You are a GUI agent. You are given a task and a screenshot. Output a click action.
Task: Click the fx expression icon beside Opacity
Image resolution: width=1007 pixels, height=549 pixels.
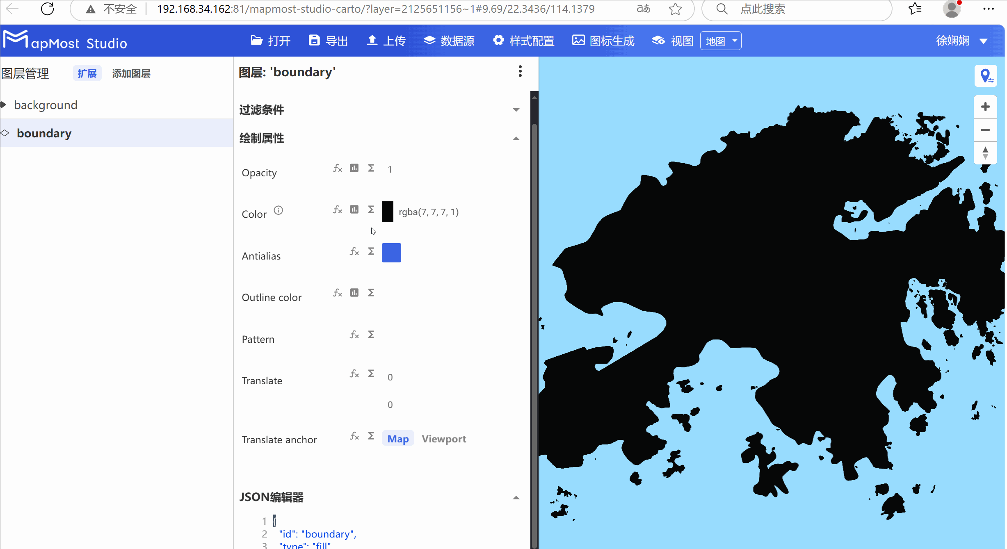[x=337, y=168]
